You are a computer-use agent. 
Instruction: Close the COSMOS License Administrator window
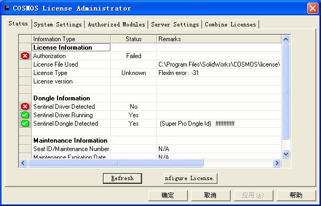click(313, 8)
